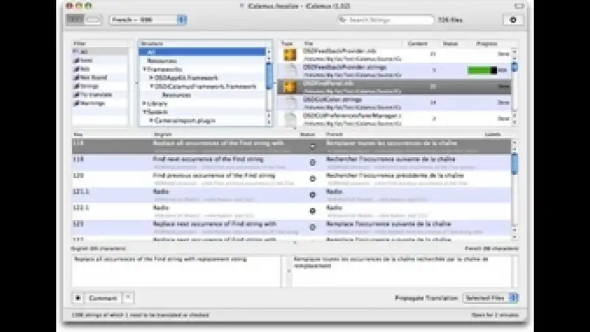Click the search magnifier icon
The height and width of the screenshot is (332, 590).
point(342,20)
